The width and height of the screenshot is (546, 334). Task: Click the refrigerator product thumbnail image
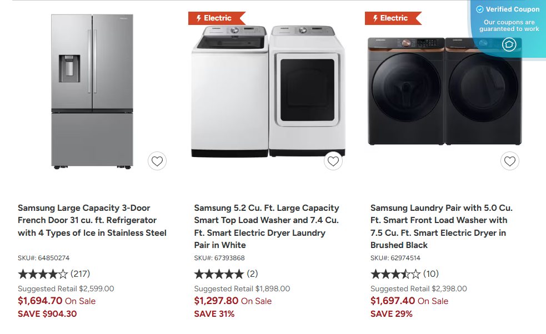click(x=92, y=92)
